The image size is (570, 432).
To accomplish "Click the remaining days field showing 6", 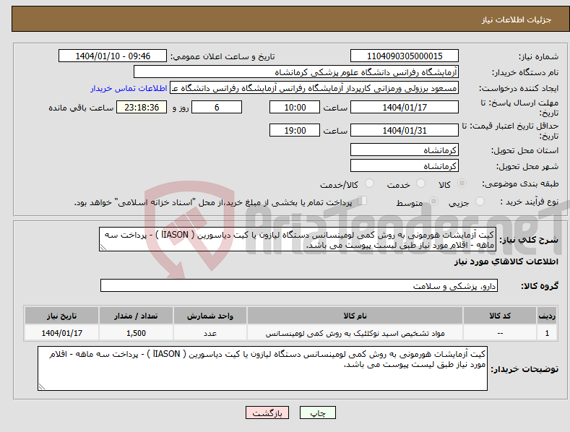I will [217, 107].
